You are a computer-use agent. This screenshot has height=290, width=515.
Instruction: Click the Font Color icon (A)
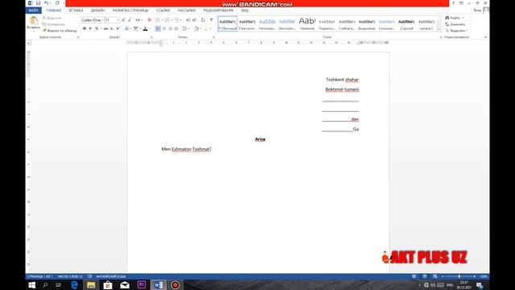coord(146,29)
